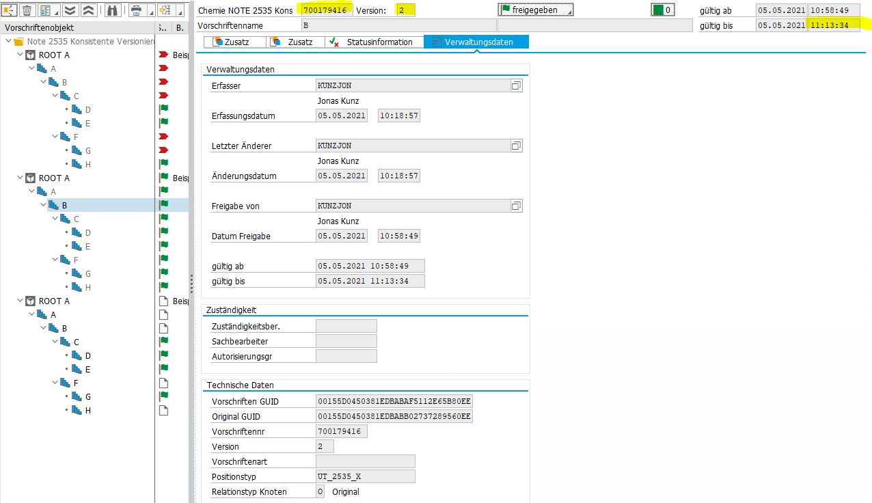Collapse the first ROOT A tree node
This screenshot has height=503, width=872.
click(20, 55)
